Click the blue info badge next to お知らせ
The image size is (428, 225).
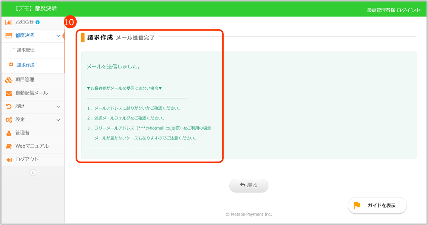tap(37, 22)
